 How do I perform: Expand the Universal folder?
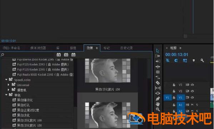pos(9,85)
